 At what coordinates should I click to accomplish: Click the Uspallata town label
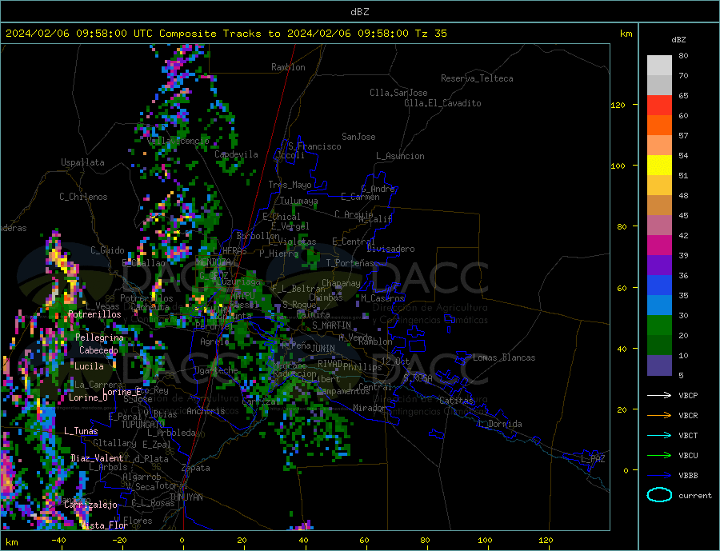[x=82, y=162]
